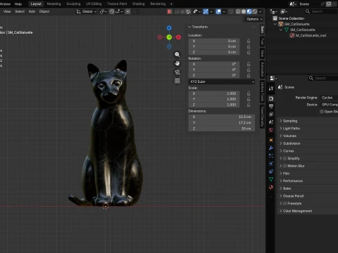Viewport: 338px width, 253px height.
Task: Enable the Motion Blur checkbox
Action: coord(284,166)
